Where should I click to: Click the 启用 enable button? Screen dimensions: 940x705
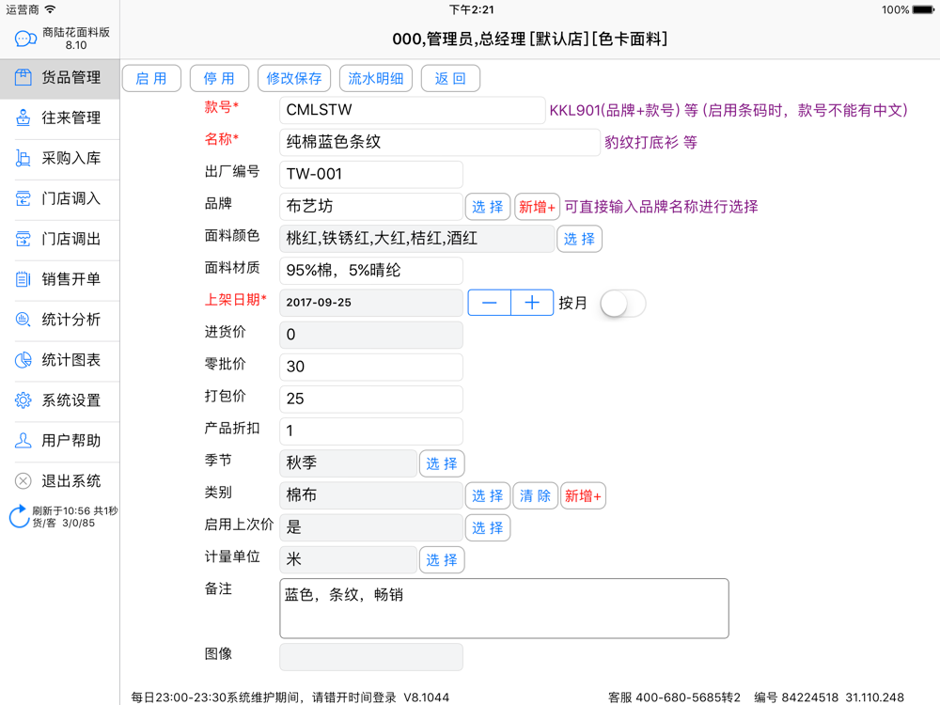click(x=151, y=79)
